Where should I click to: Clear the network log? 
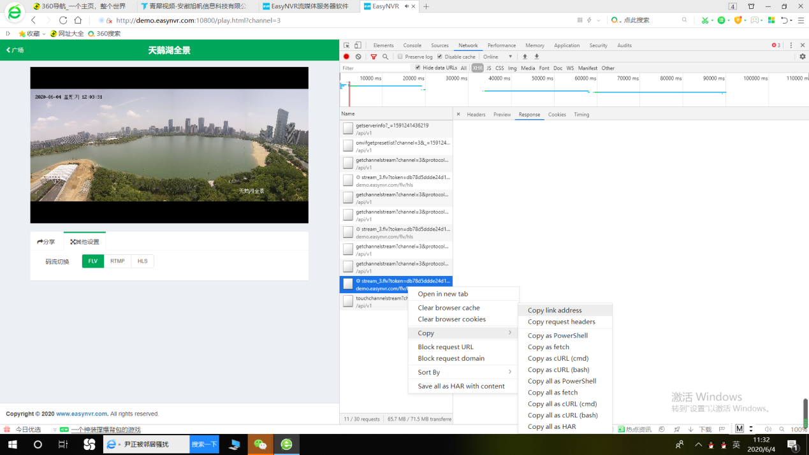click(x=358, y=57)
